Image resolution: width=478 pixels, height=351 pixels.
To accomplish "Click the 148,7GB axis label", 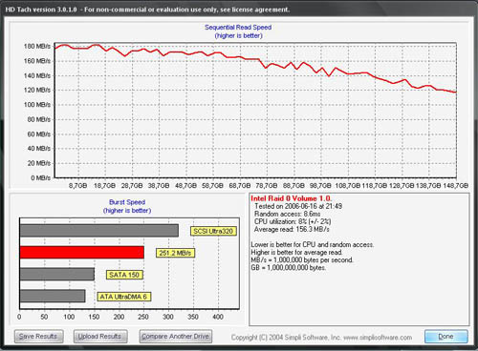I will pyautogui.click(x=455, y=185).
